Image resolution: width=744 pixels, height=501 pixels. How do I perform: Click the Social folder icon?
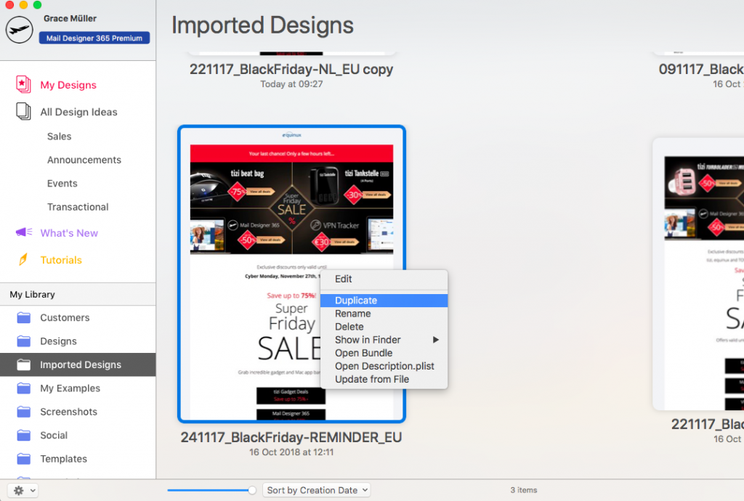click(24, 435)
